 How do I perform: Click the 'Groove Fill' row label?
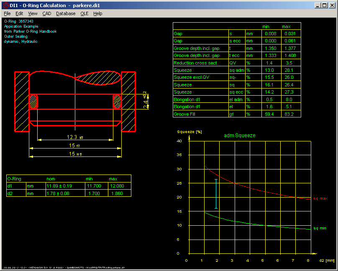(184, 115)
